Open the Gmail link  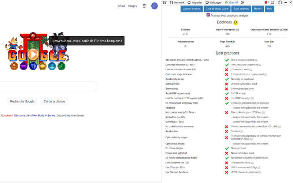[x=121, y=6]
